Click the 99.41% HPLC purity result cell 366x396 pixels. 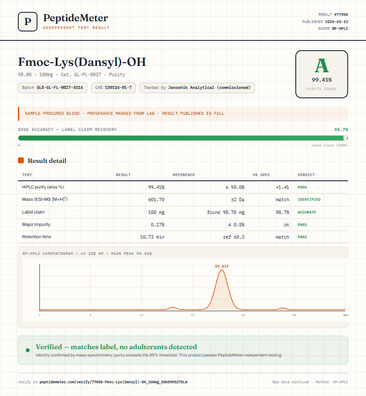pos(156,187)
